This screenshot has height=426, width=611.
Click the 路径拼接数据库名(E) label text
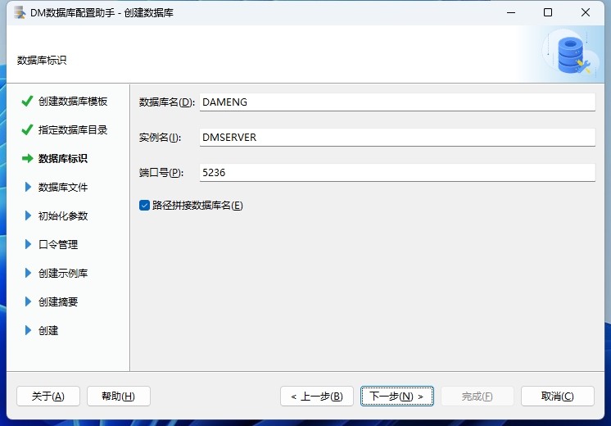coord(197,206)
